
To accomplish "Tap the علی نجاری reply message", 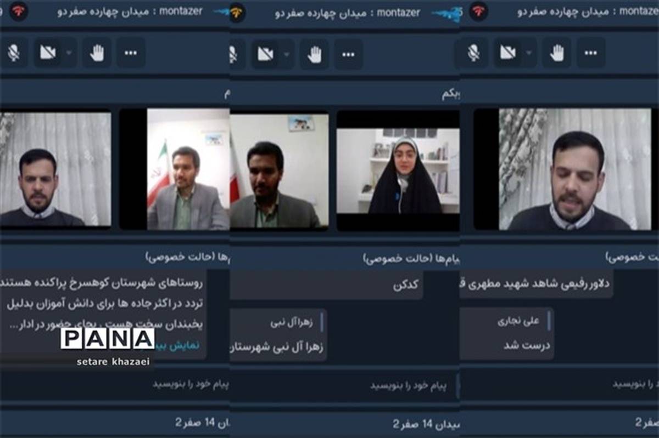I will click(x=508, y=333).
